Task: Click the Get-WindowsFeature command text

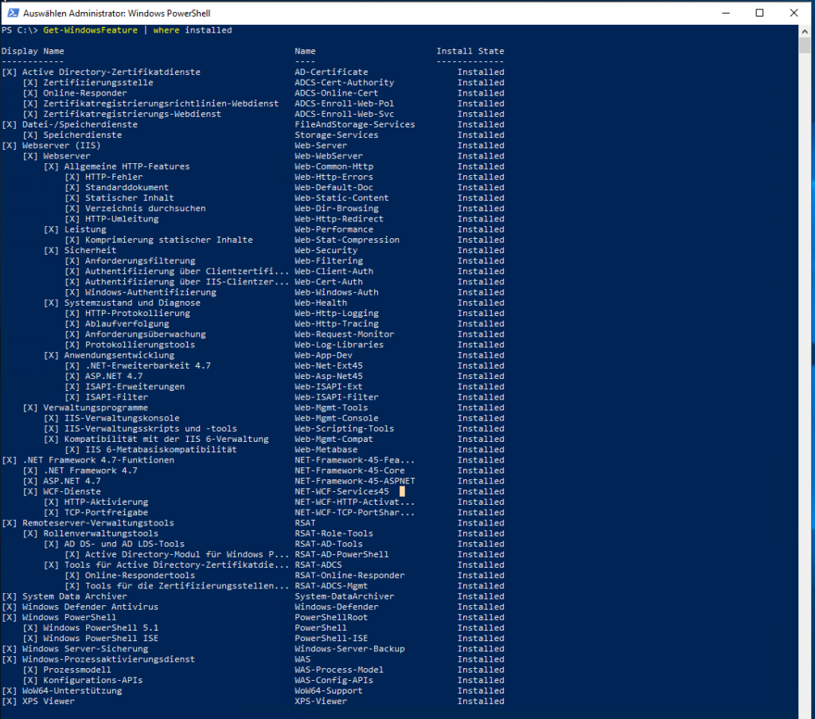Action: [x=91, y=30]
